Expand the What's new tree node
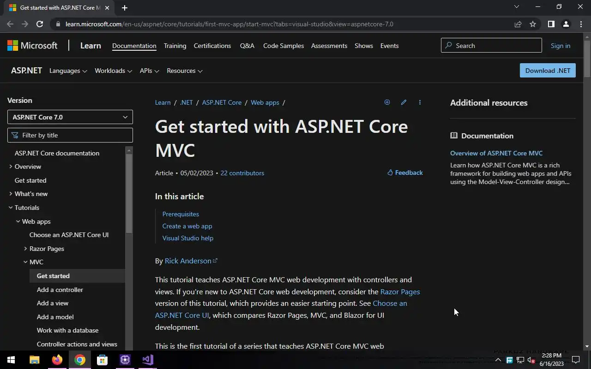Viewport: 591px width, 369px height. (11, 194)
